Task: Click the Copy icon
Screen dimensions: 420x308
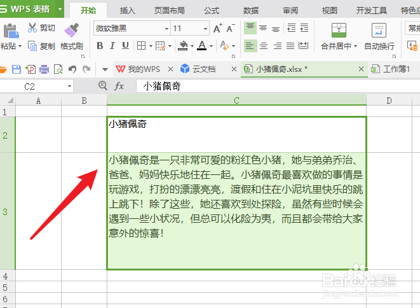Action: click(32, 46)
